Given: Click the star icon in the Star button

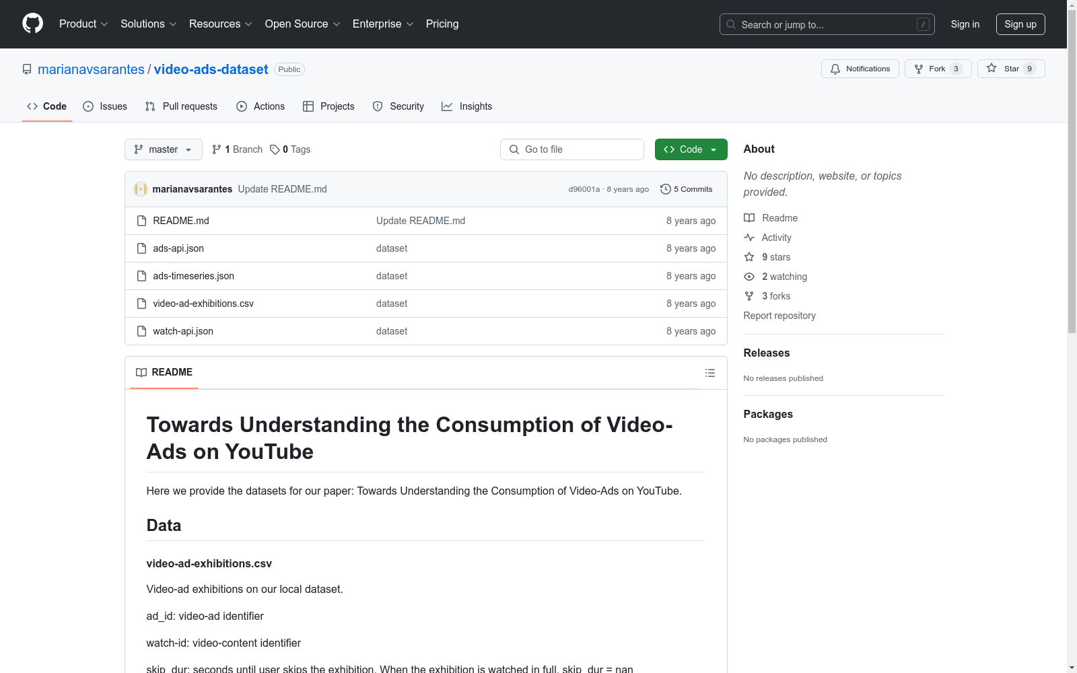Looking at the screenshot, I should [x=992, y=68].
